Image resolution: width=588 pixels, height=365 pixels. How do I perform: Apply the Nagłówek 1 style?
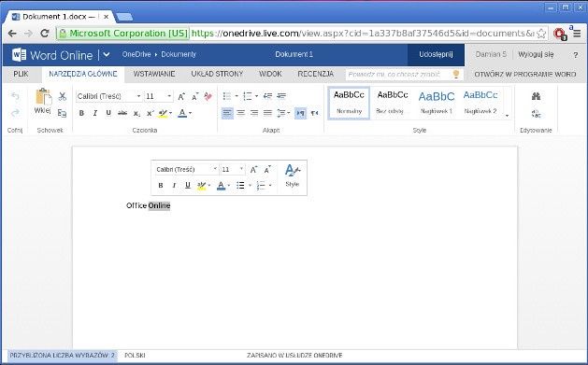[x=437, y=103]
